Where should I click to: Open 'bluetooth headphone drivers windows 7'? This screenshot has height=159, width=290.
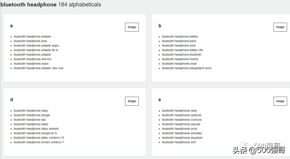(x=39, y=142)
